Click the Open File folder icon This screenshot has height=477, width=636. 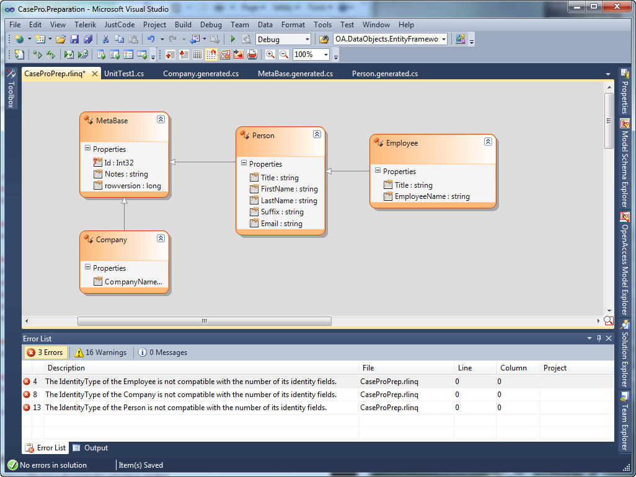pyautogui.click(x=61, y=40)
